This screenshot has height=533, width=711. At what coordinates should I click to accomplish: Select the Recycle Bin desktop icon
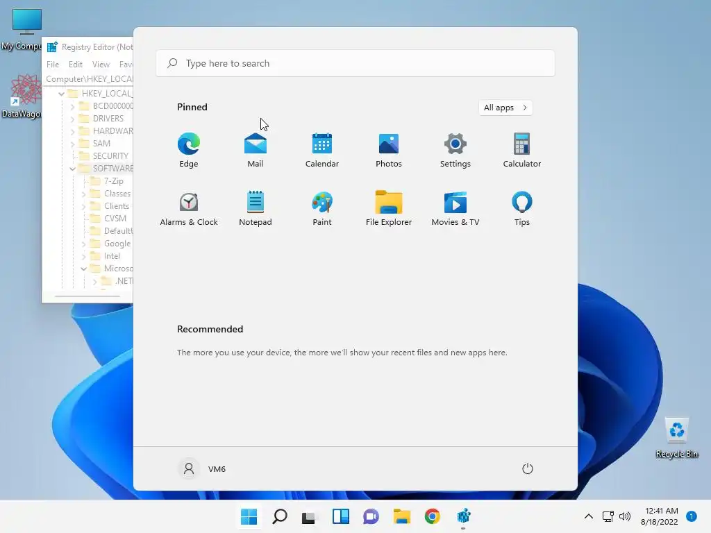(677, 437)
